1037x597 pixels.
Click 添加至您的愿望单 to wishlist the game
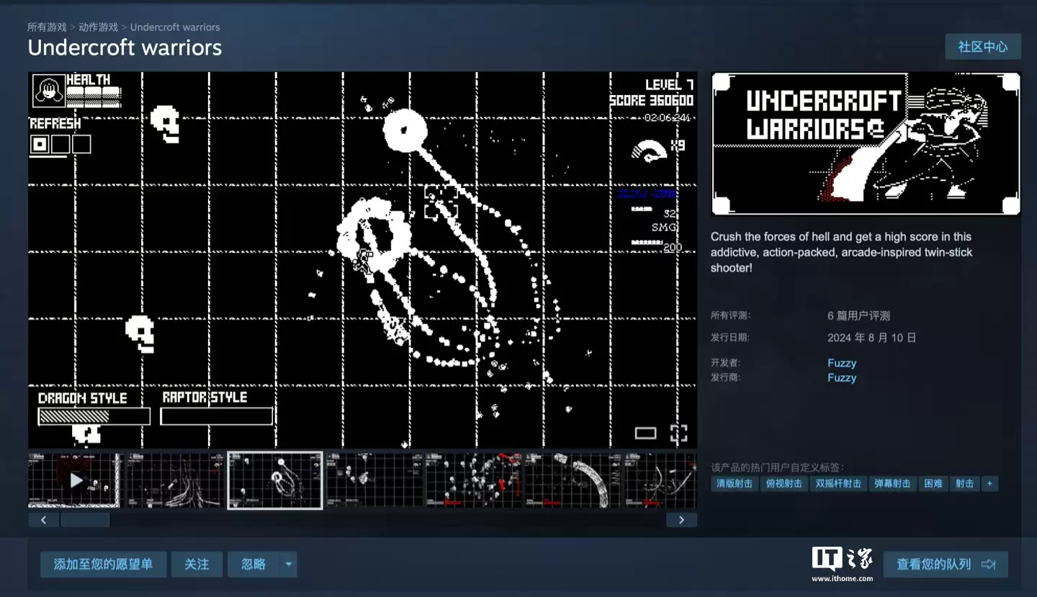[103, 565]
